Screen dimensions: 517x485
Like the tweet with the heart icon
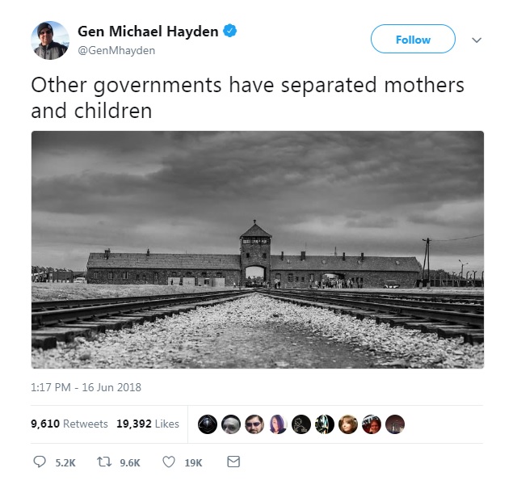169,462
